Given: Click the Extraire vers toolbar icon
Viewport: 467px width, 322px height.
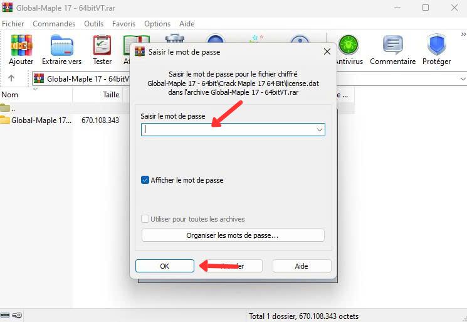Looking at the screenshot, I should pos(61,46).
